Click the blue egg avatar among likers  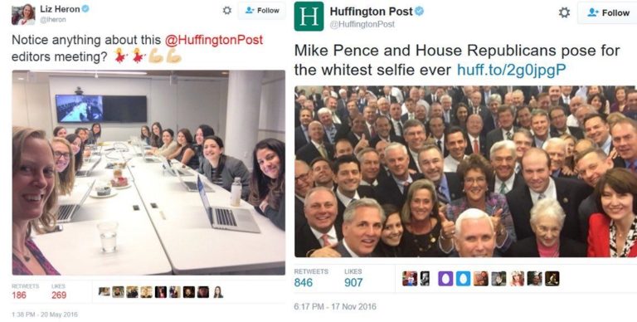coord(463,279)
